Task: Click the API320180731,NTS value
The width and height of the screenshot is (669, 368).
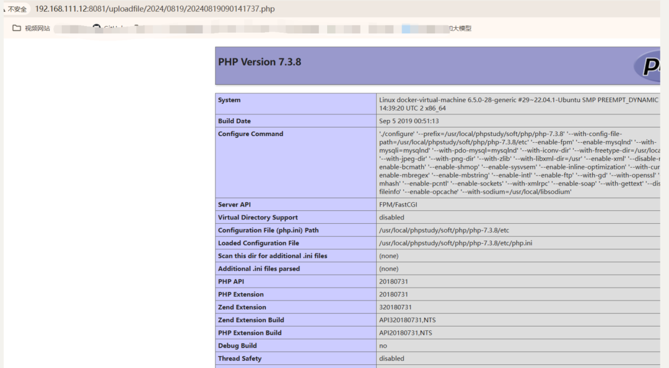Action: coord(408,320)
